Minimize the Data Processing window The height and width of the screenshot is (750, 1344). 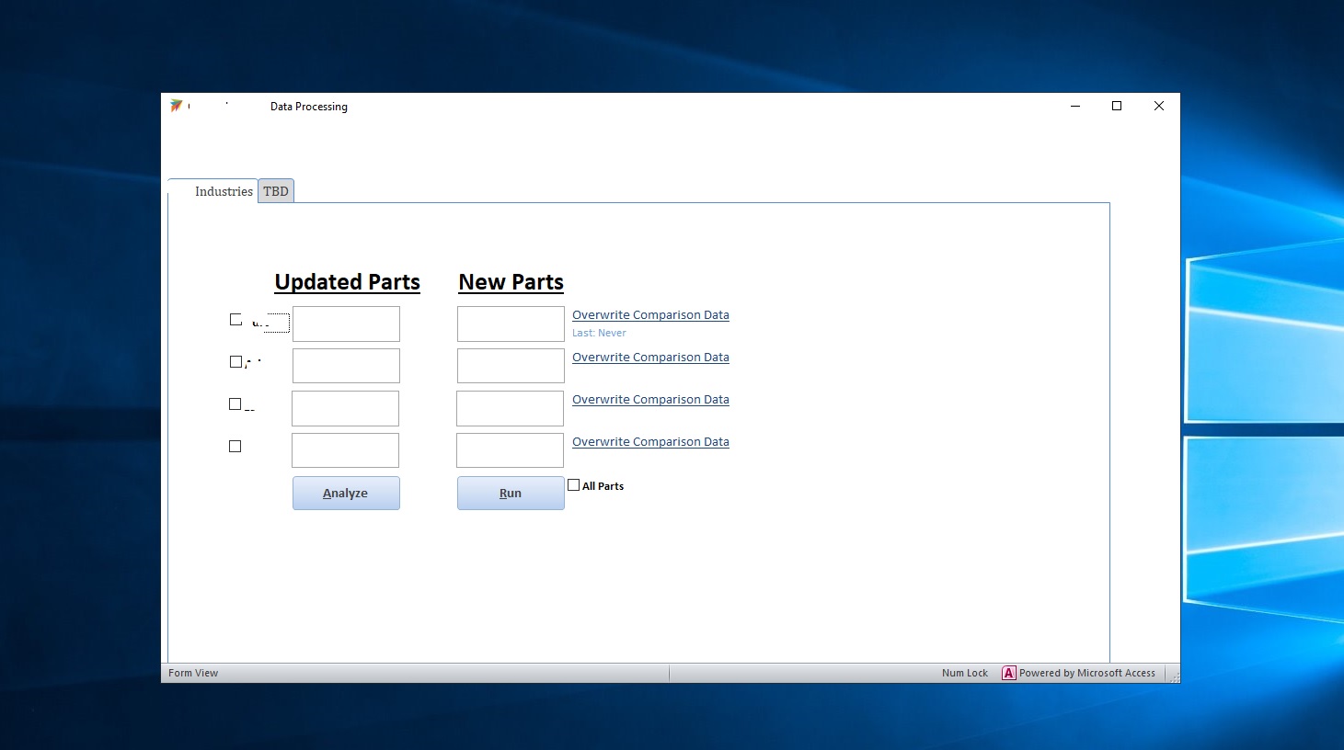pos(1075,106)
